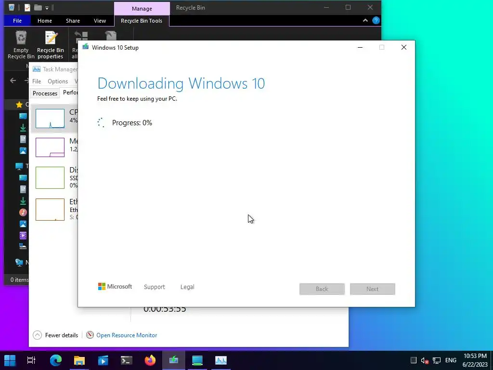Click the Explorer quick access toolbar dropdown arrow

coord(47,8)
